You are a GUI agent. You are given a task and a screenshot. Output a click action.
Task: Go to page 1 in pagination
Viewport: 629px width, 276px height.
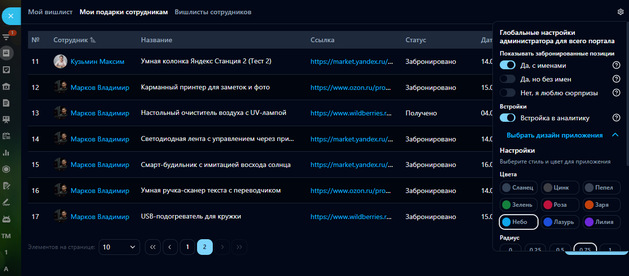point(187,247)
